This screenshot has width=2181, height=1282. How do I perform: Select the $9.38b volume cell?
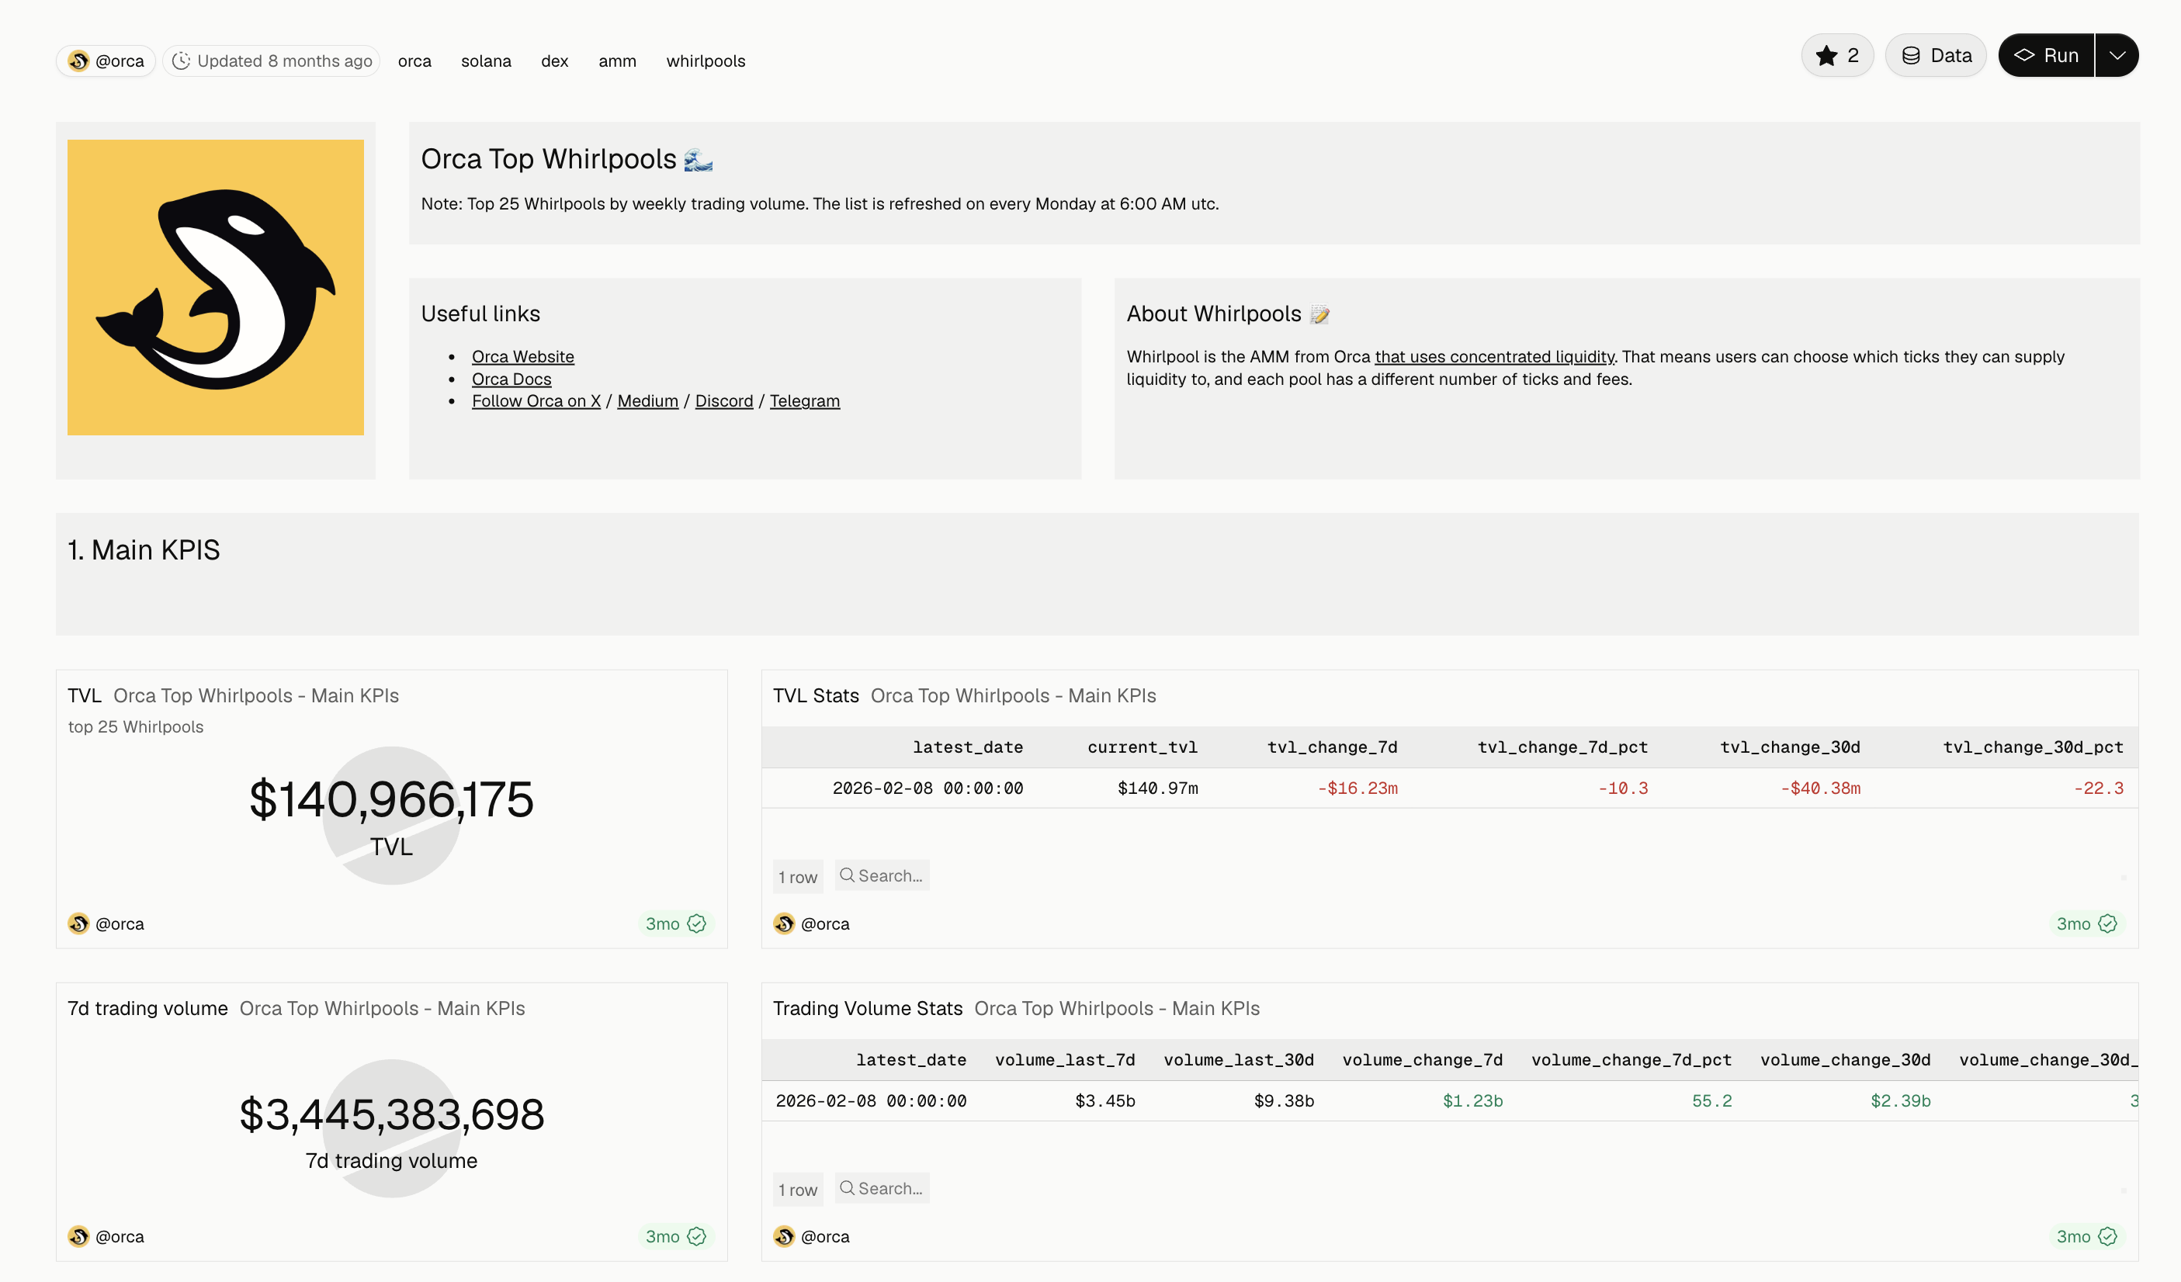(1285, 1102)
